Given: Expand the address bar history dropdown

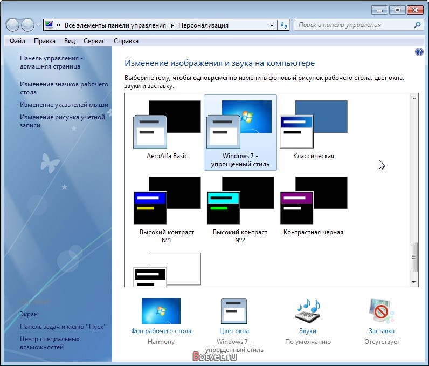Looking at the screenshot, I should (272, 25).
